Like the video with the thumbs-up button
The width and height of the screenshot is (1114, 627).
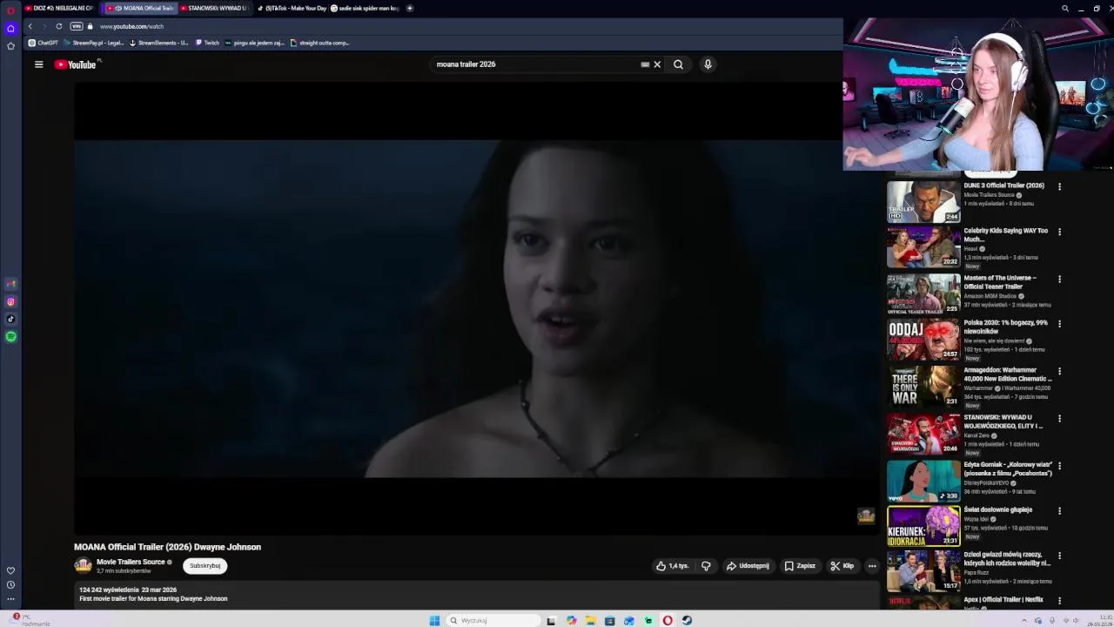(672, 566)
